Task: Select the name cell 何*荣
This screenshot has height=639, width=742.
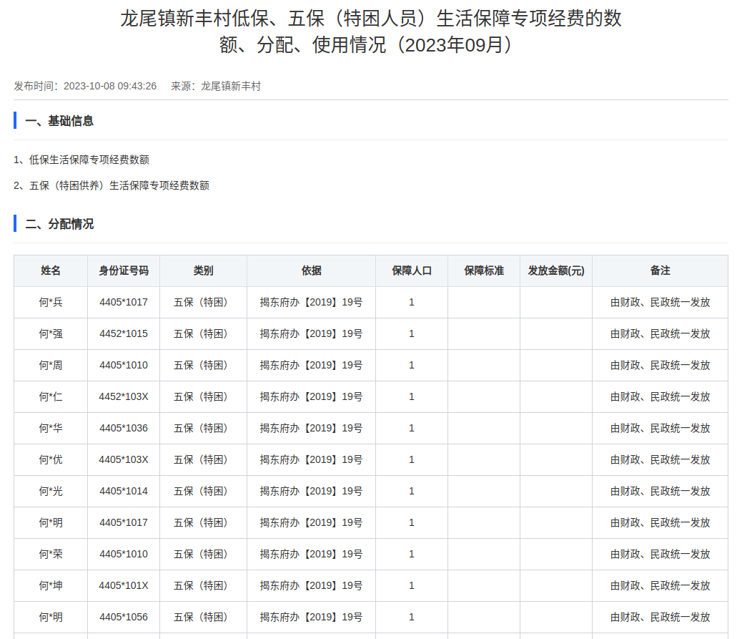Action: tap(51, 555)
